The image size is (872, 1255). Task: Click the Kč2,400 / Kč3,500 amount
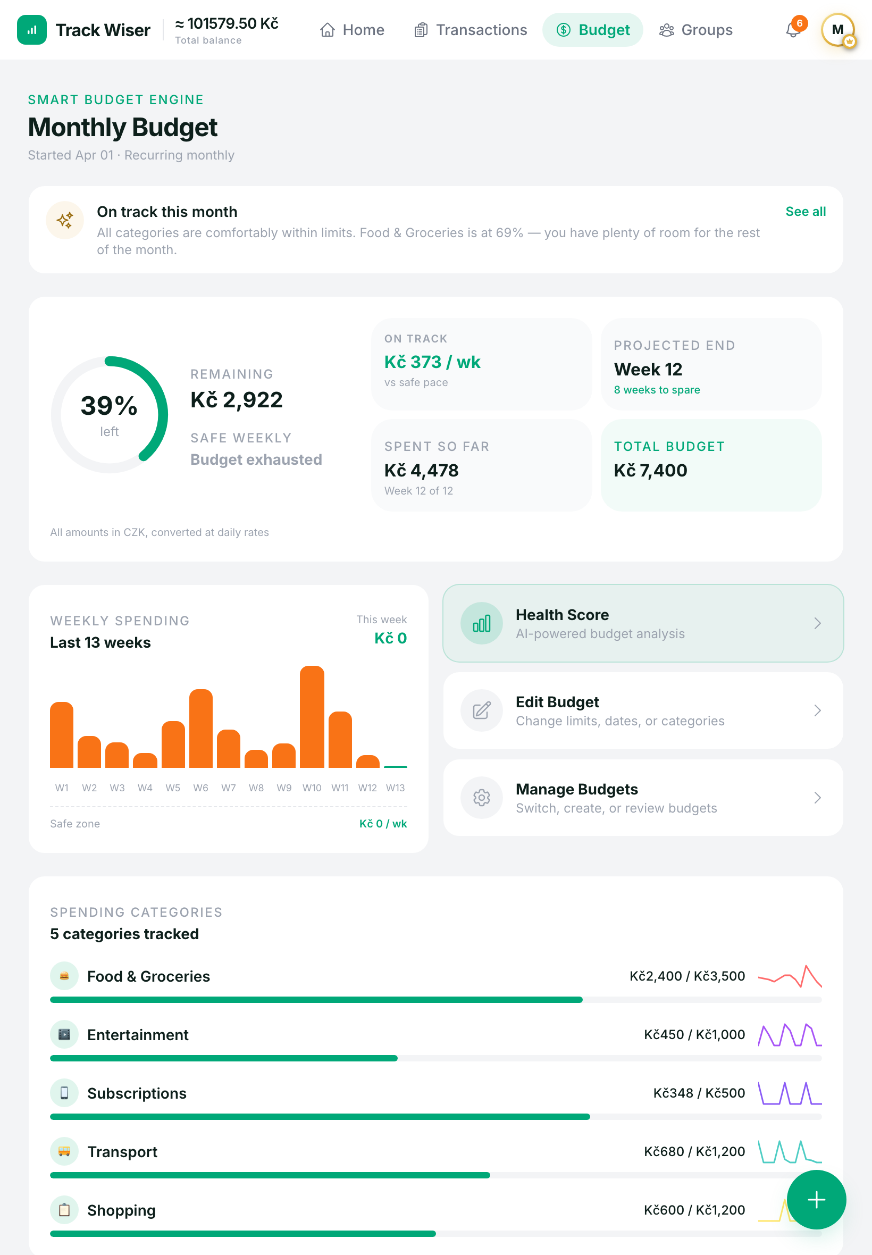[687, 976]
